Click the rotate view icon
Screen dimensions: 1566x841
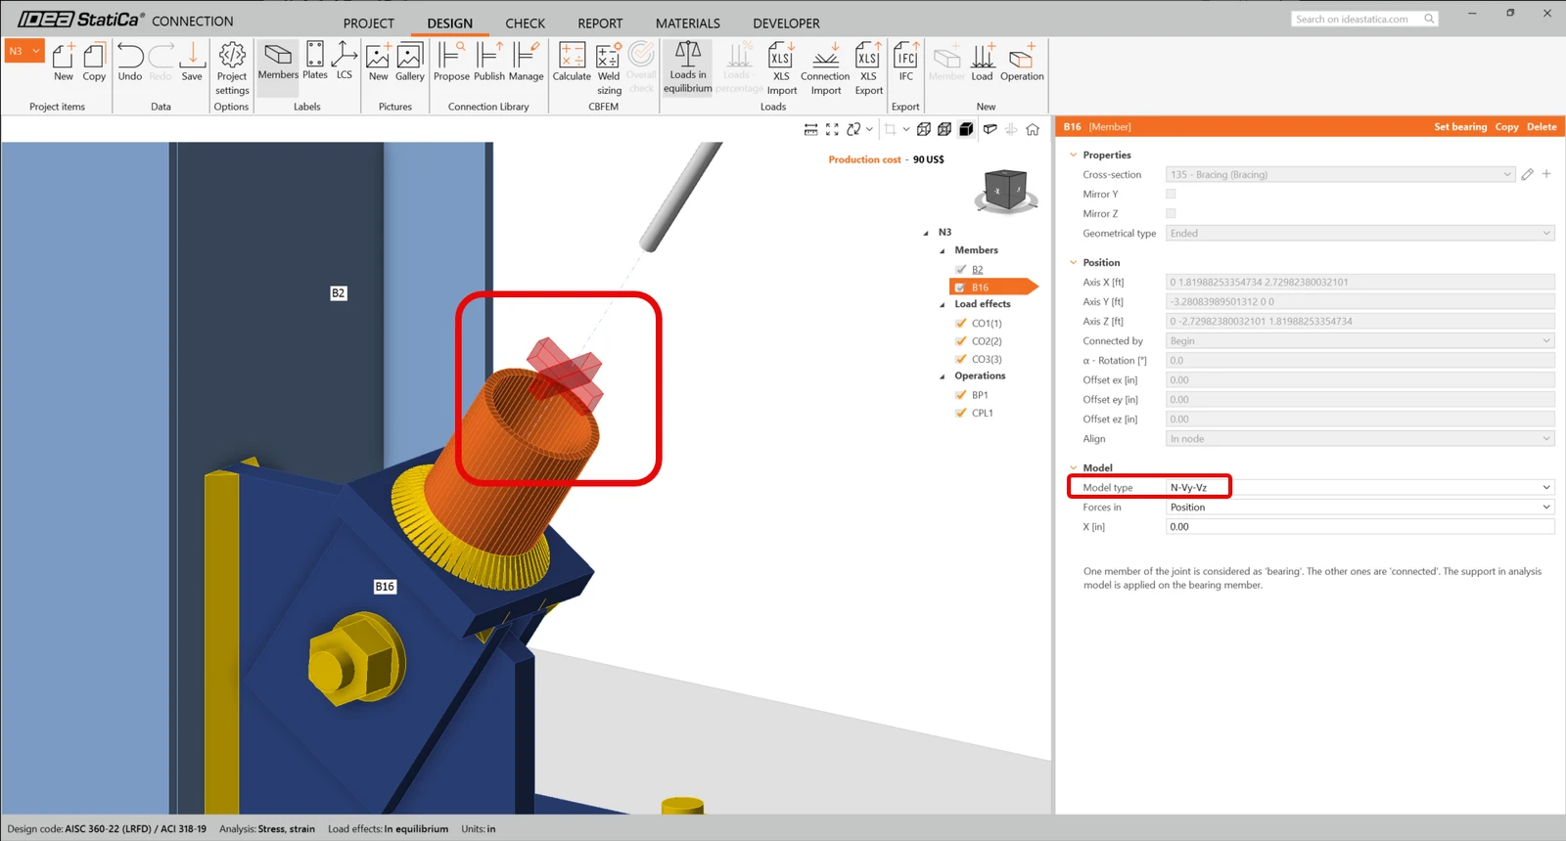853,129
